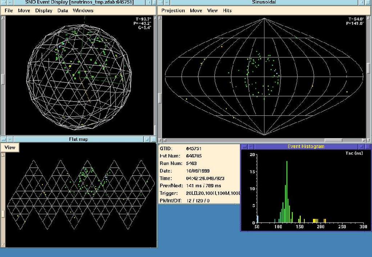This screenshot has height=257, width=372.
Task: Maximize the Flat map window
Action: tap(153, 139)
